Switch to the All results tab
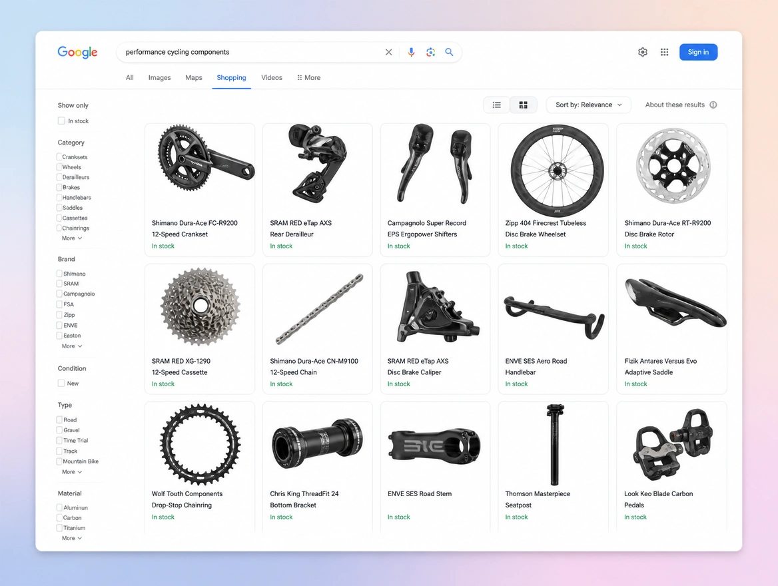 coord(129,77)
